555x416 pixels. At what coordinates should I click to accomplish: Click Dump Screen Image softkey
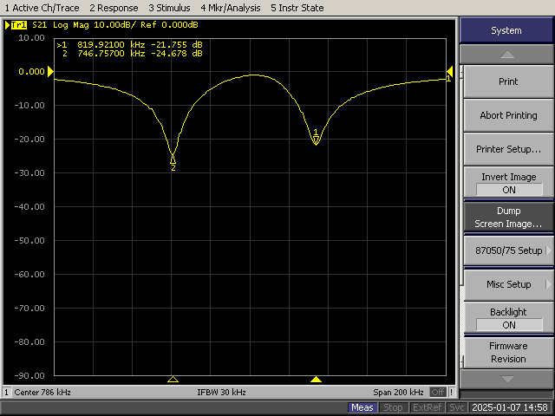click(x=508, y=217)
